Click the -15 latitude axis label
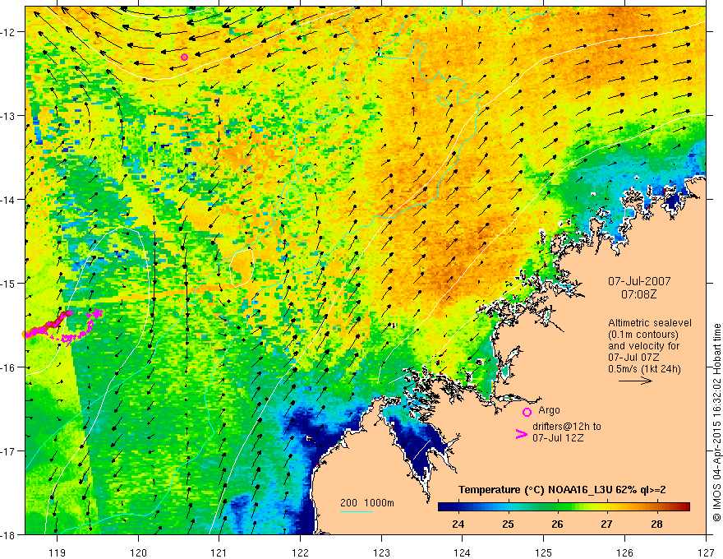The height and width of the screenshot is (559, 723). coord(8,283)
